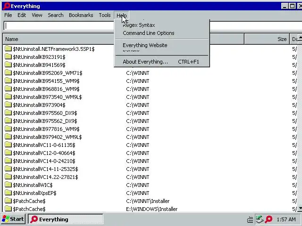302x226 pixels.
Task: Click C:\WINNT path of $NtUninstallVC14-0-24210$ row
Action: point(138,161)
